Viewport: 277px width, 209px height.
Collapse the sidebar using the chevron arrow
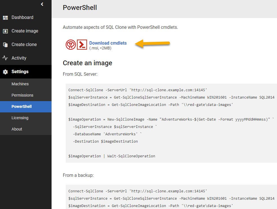pos(42,4)
